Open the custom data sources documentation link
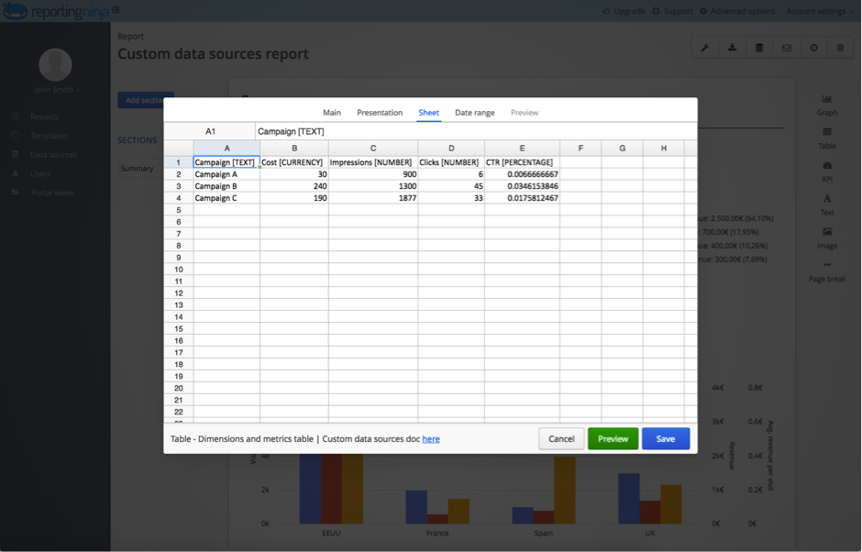This screenshot has width=862, height=552. pyautogui.click(x=431, y=438)
